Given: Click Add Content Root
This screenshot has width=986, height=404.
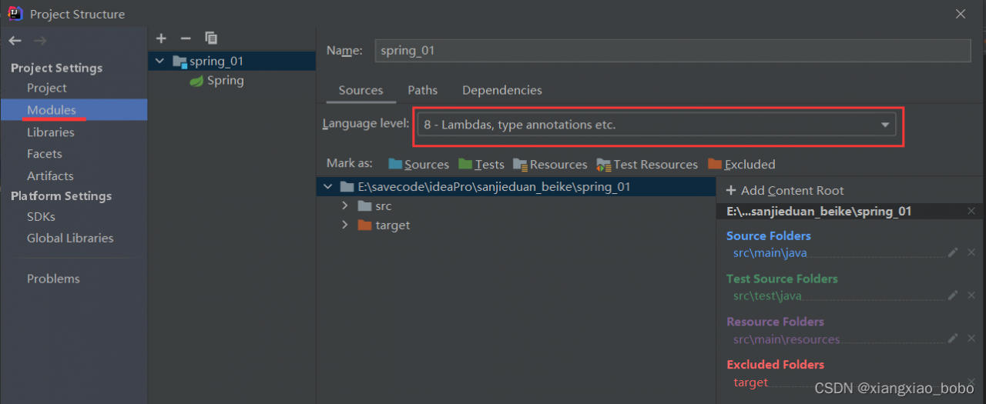Looking at the screenshot, I should (784, 190).
